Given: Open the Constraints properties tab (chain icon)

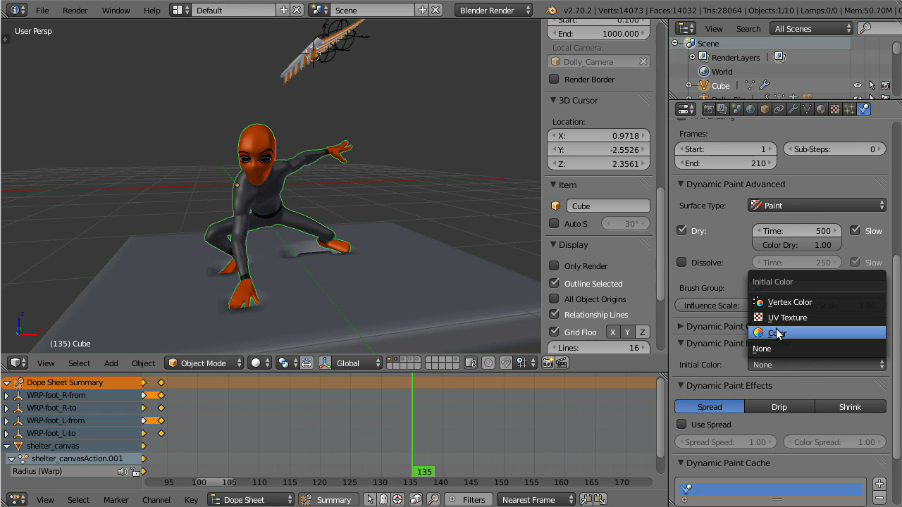Looking at the screenshot, I should (779, 109).
